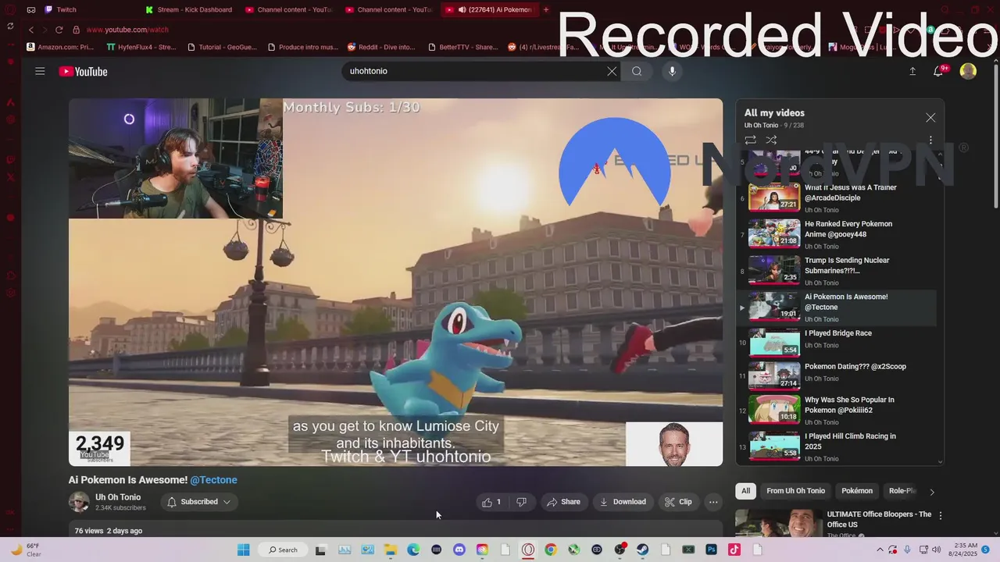Open playlist three-dot options menu

click(930, 140)
